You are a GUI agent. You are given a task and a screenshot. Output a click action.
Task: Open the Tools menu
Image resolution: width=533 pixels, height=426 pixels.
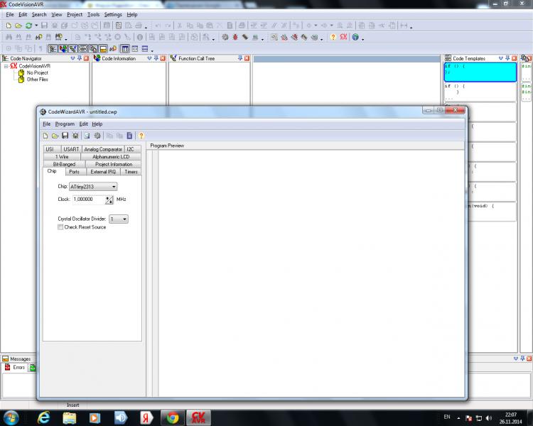pyautogui.click(x=93, y=15)
